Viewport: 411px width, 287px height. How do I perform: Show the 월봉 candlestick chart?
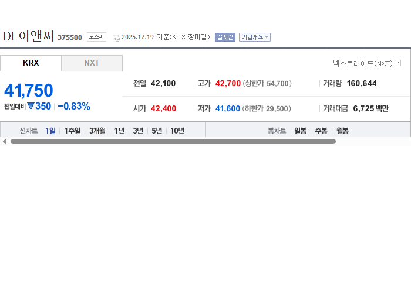(x=342, y=131)
